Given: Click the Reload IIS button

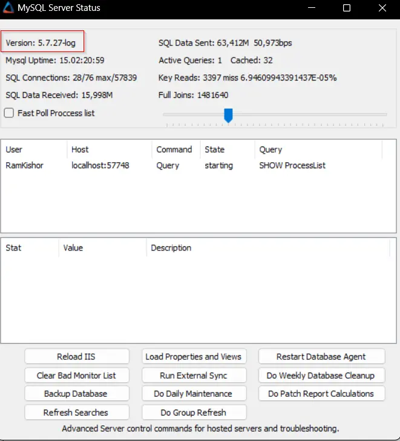Looking at the screenshot, I should (x=76, y=357).
